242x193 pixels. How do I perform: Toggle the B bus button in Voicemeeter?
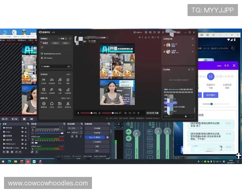[x=129, y=138]
